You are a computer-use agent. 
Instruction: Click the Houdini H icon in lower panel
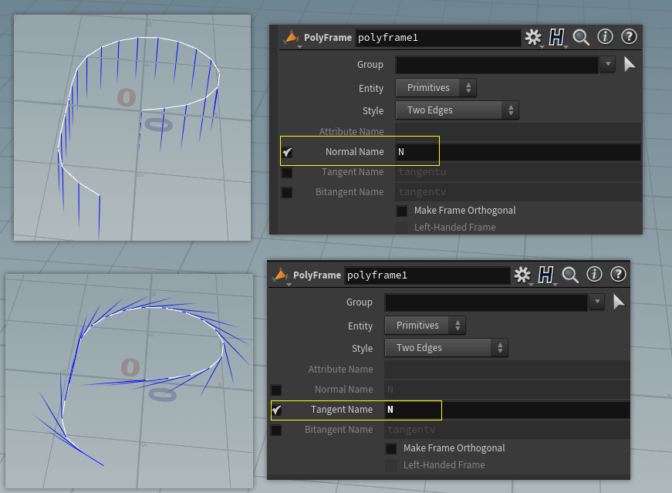546,275
